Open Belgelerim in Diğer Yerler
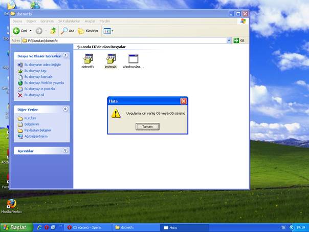Image resolution: width=309 pixels, height=232 pixels. click(x=32, y=124)
